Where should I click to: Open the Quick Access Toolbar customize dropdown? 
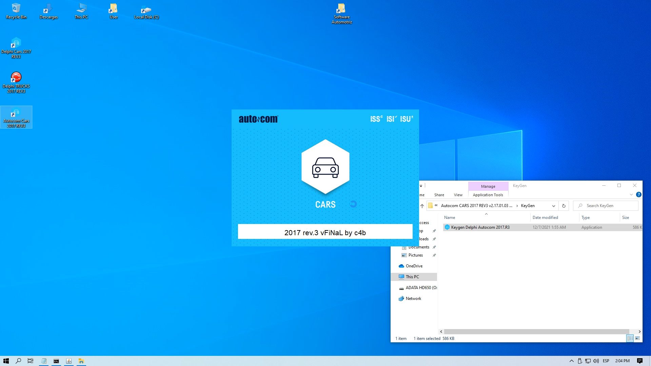pos(421,186)
